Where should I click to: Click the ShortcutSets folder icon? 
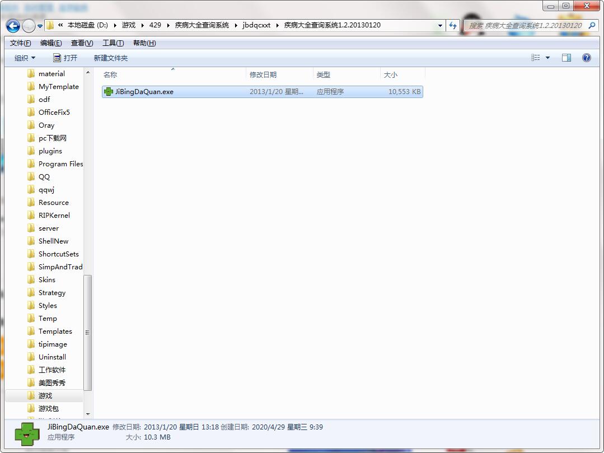coord(31,254)
